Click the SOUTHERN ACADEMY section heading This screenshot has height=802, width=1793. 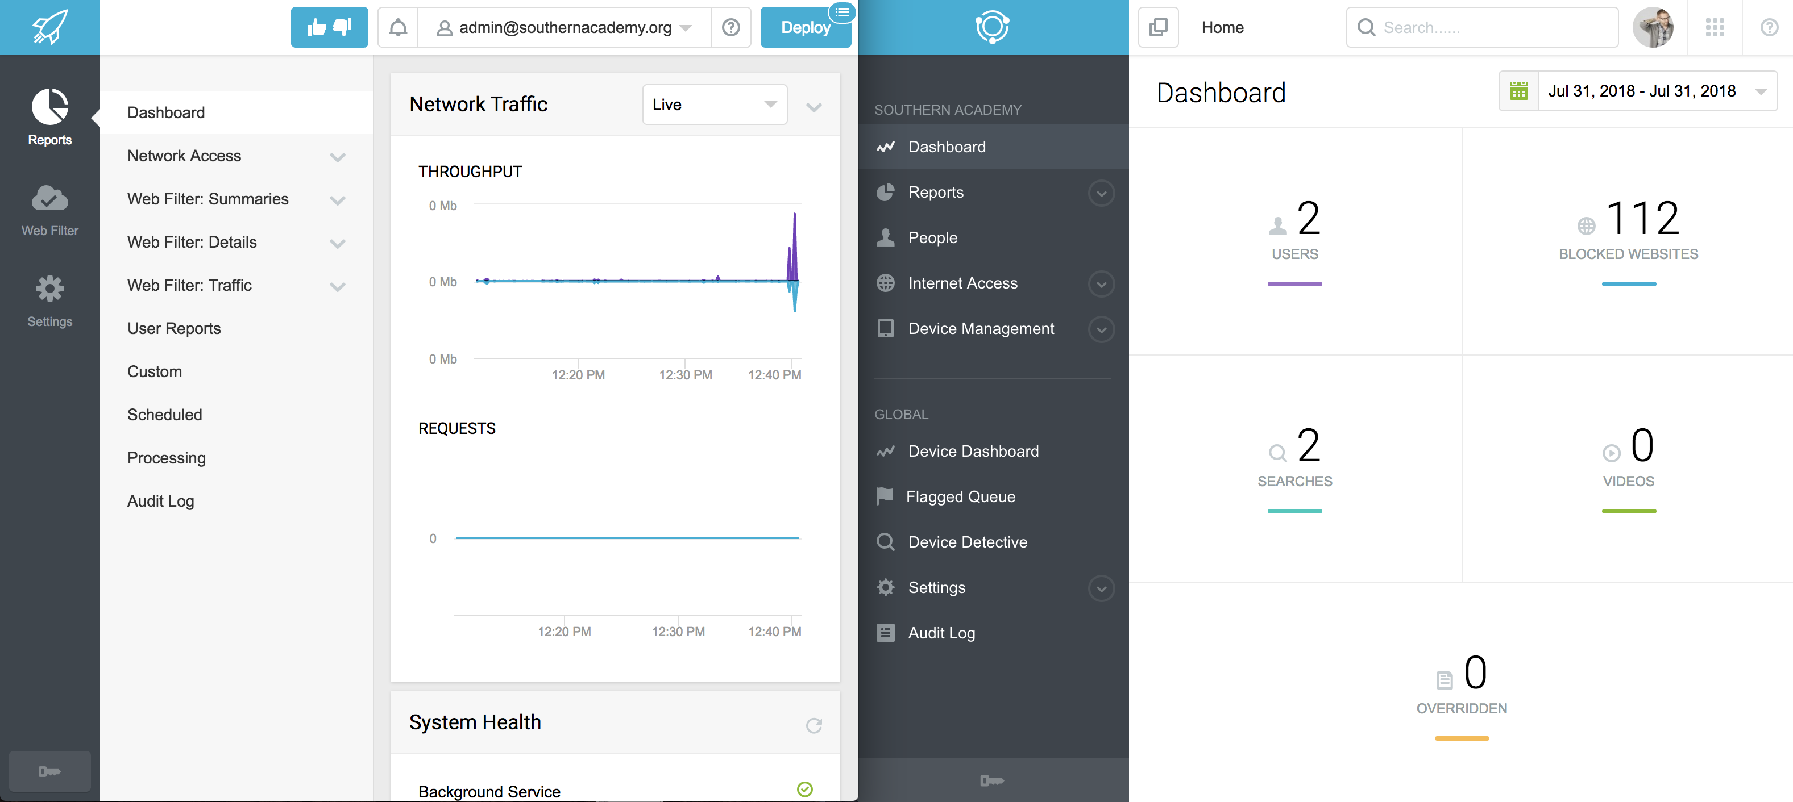[x=947, y=109]
